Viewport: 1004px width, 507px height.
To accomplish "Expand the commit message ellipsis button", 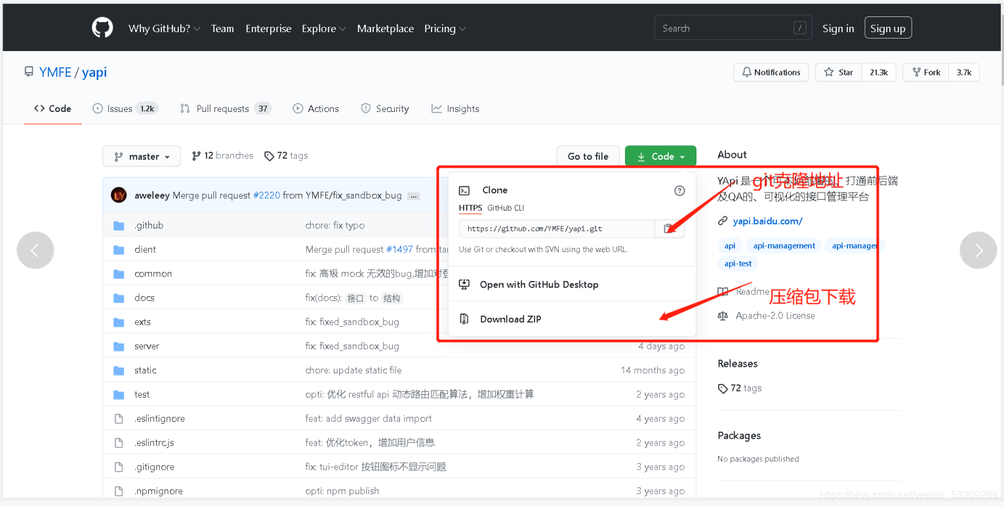I will (414, 196).
